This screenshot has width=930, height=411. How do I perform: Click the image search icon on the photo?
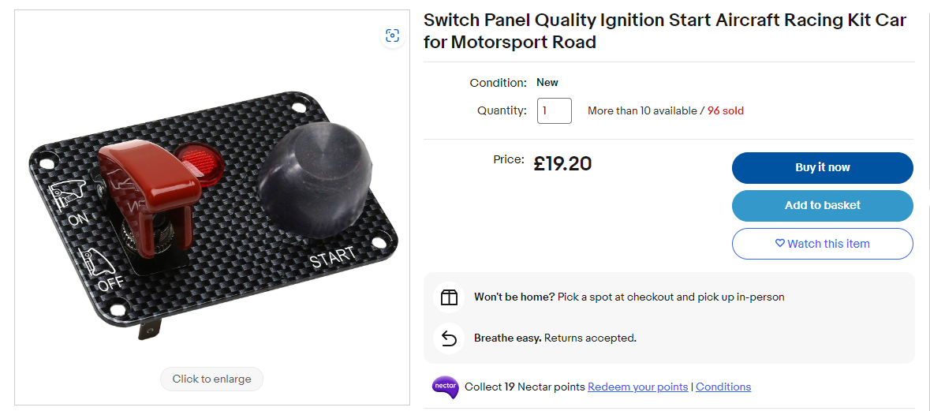(392, 35)
